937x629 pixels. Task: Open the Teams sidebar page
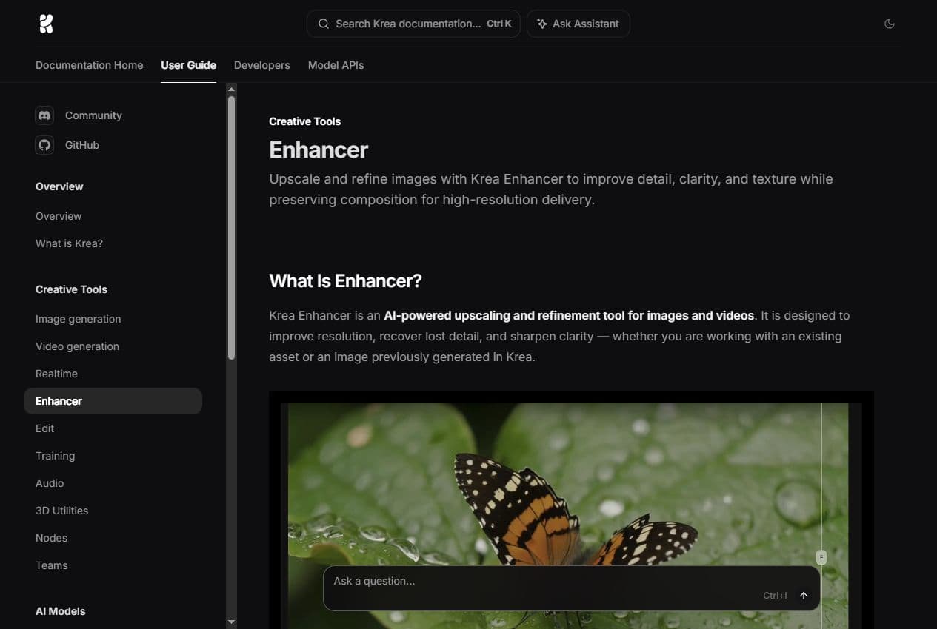coord(51,565)
